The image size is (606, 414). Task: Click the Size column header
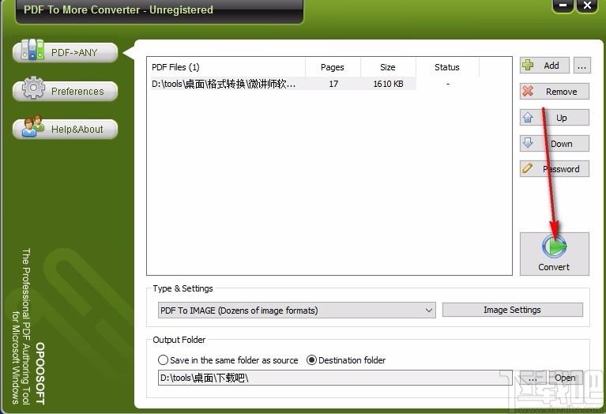click(x=388, y=67)
